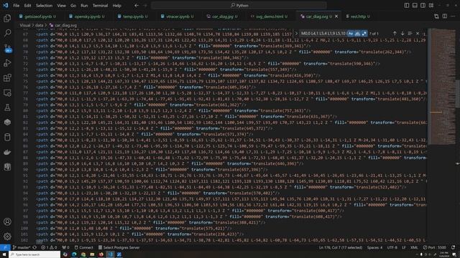Open Remote Explorer in activity bar
This screenshot has width=460, height=258.
pos(7,92)
